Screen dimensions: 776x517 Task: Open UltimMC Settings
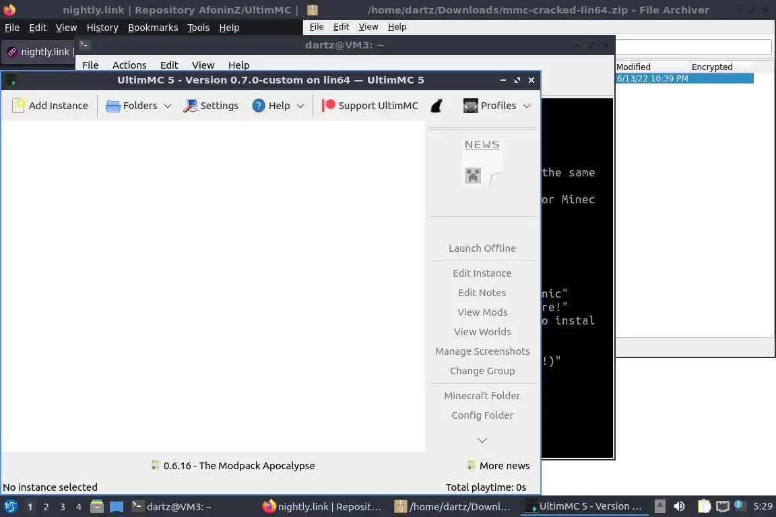pos(211,106)
